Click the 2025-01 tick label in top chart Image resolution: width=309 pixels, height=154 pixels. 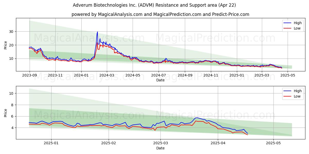point(237,75)
